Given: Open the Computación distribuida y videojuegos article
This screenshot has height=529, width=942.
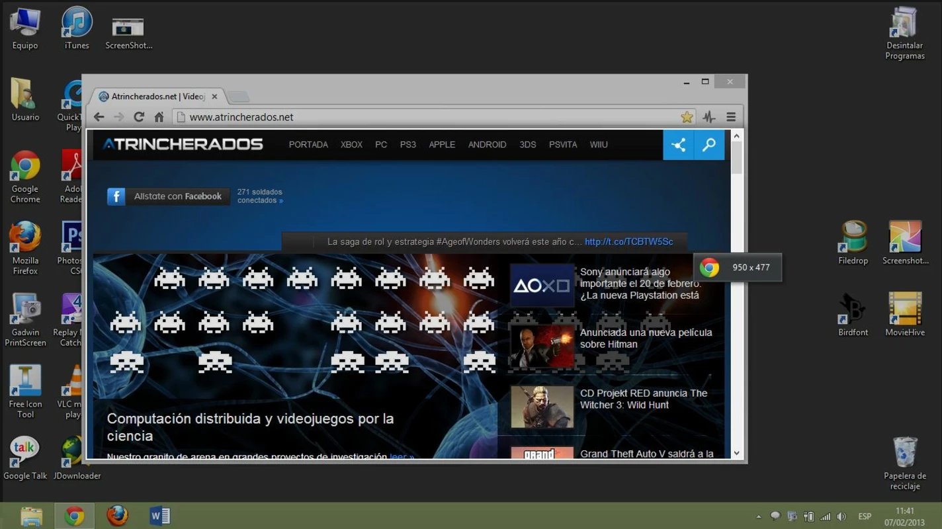Looking at the screenshot, I should [250, 427].
